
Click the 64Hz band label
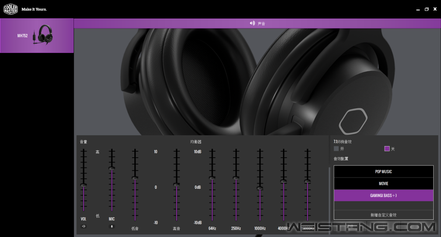[212, 228]
